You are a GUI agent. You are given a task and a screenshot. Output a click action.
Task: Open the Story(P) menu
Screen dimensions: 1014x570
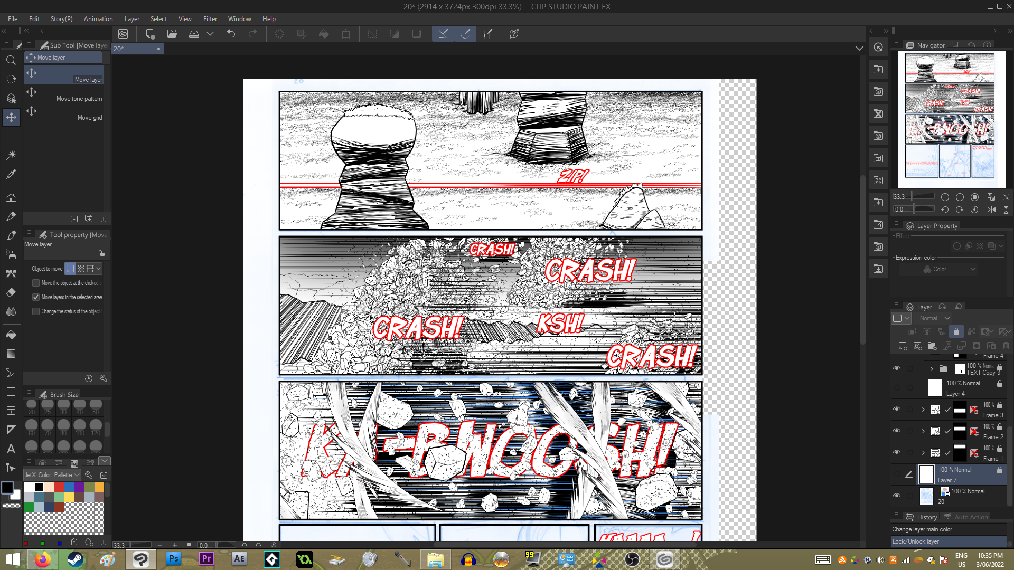tap(61, 19)
